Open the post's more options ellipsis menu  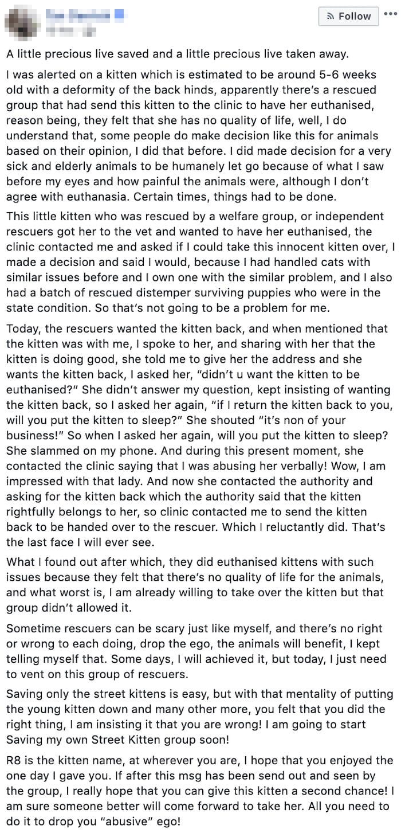(x=390, y=14)
